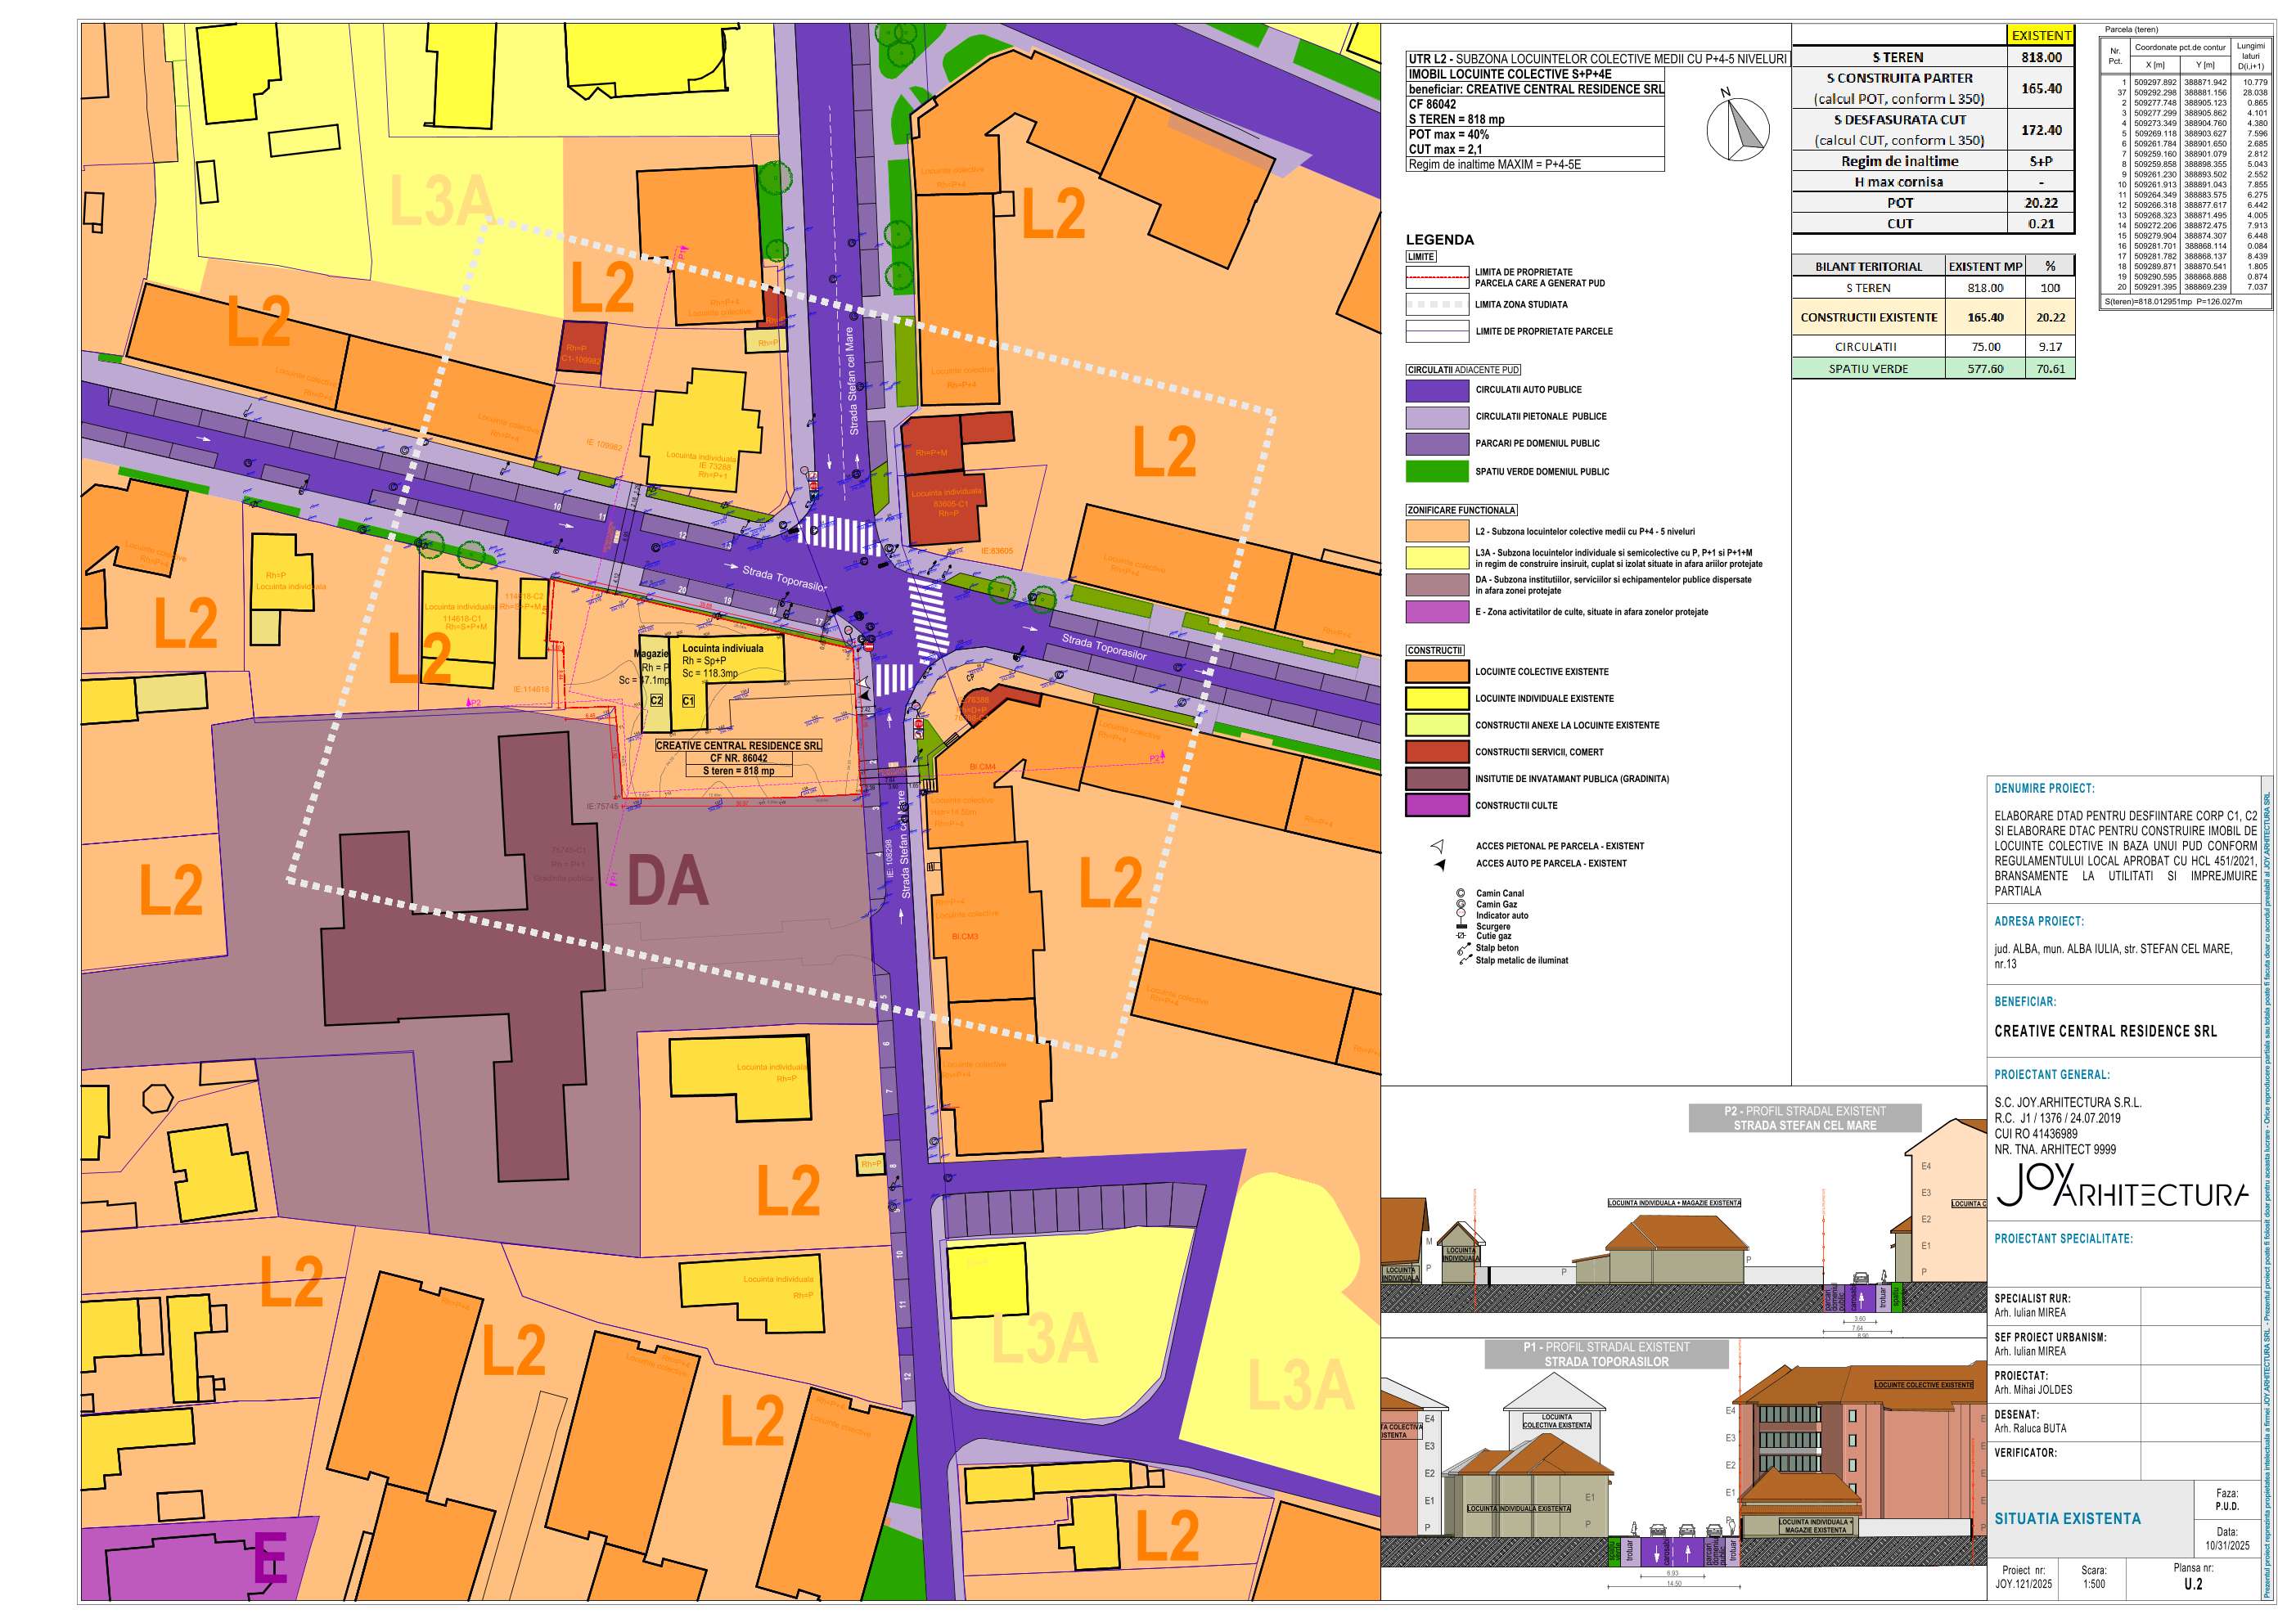Screen dimensions: 2296x1623
Task: Click the large DA zone label on map
Action: [668, 882]
